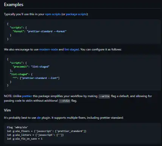Click the --stdin inline code flag
Screen dimensions: 162x146
pos(64,101)
